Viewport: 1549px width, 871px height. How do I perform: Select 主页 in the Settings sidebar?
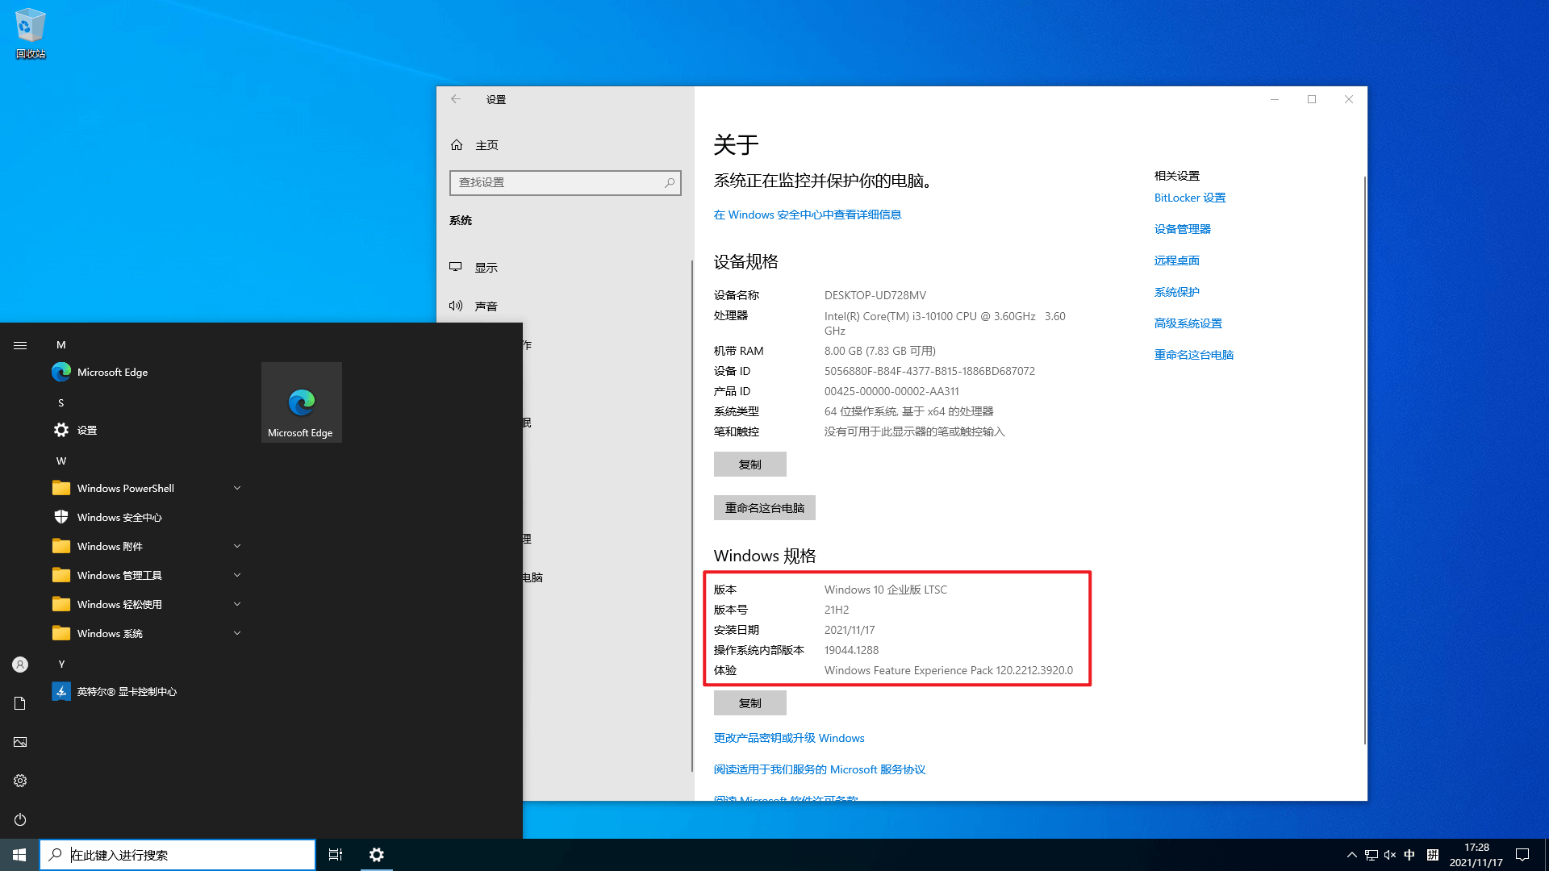click(486, 144)
